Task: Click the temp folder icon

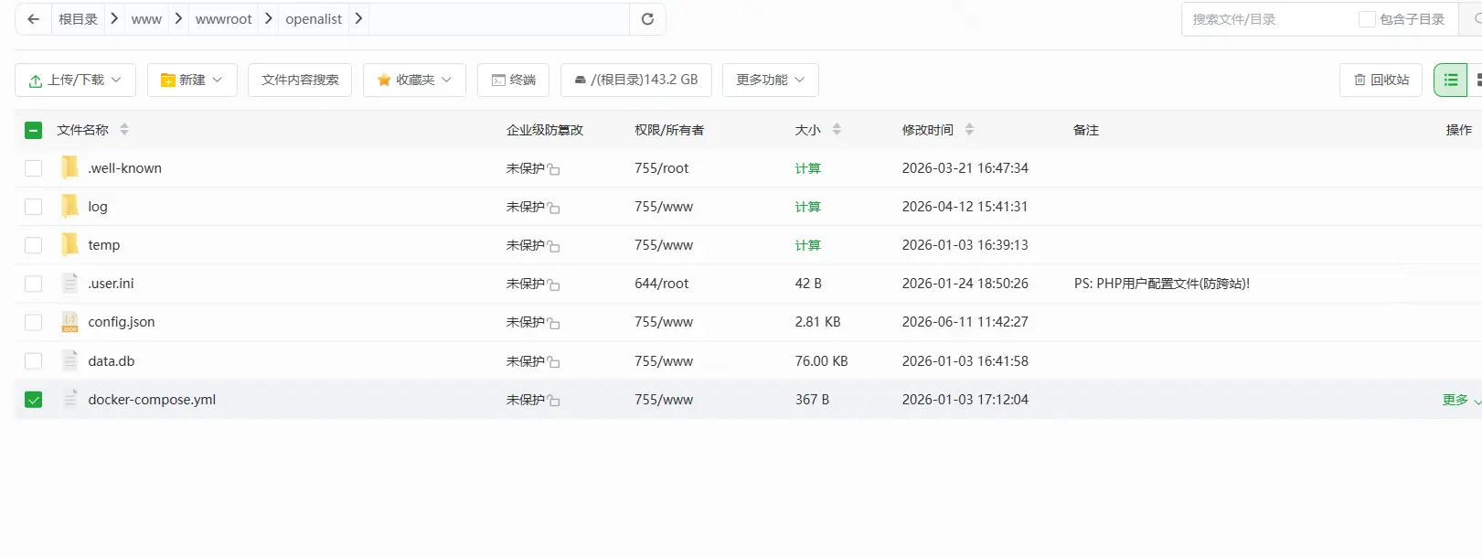Action: click(x=70, y=244)
